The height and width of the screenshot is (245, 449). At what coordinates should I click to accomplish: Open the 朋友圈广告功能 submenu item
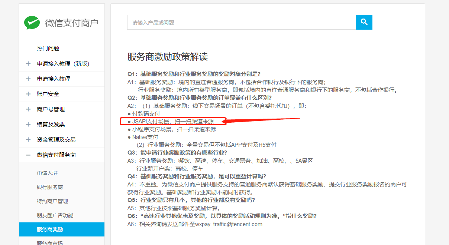[55, 215]
